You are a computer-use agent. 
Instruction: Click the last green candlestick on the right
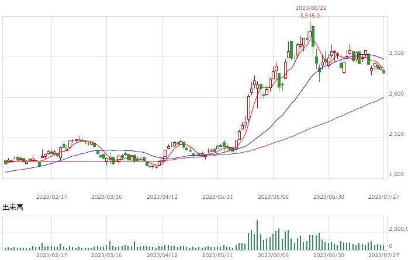383,72
